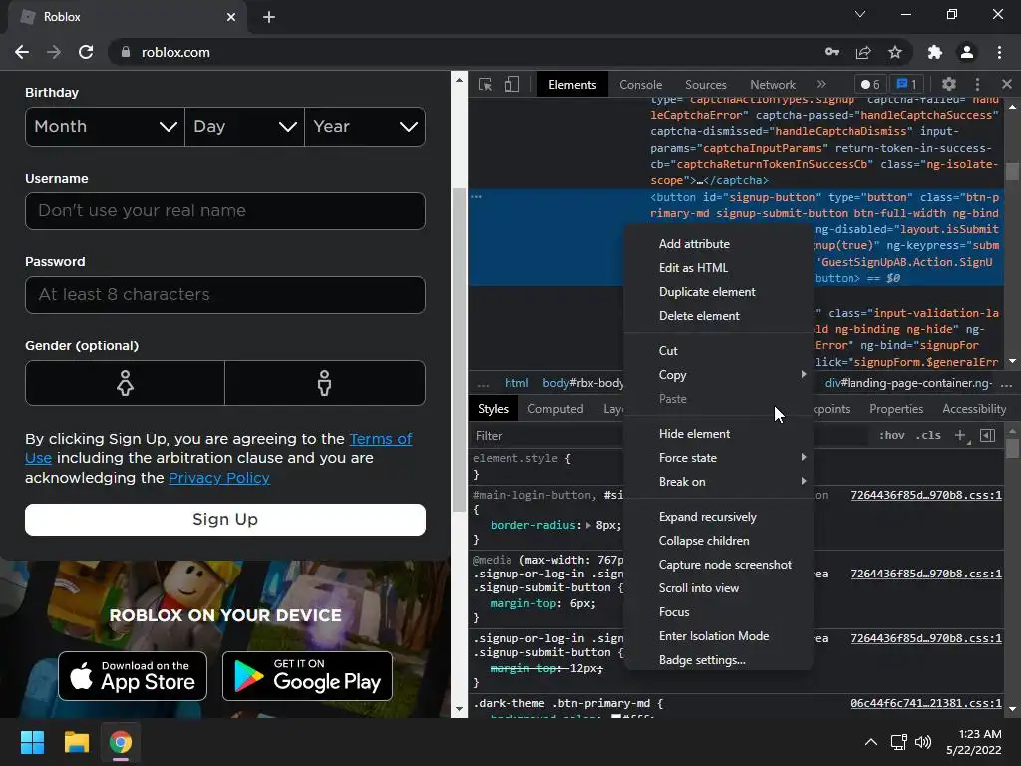Click the share page icon
This screenshot has height=766, width=1021.
[x=863, y=52]
